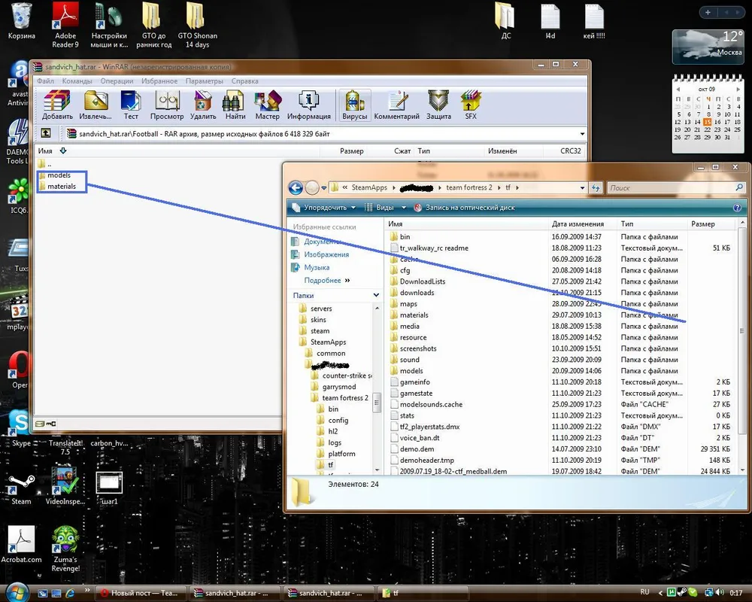Open the Параметры menu

(204, 81)
